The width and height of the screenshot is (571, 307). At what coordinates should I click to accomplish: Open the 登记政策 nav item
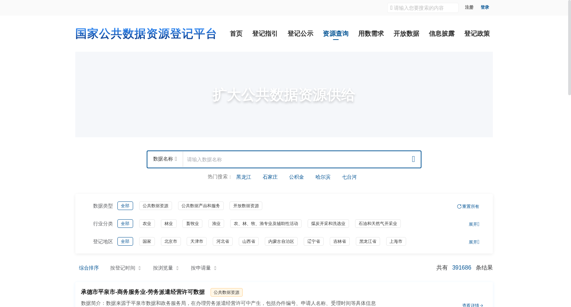point(477,34)
